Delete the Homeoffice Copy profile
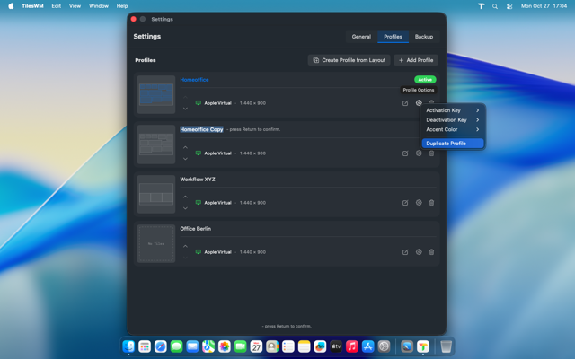 click(431, 153)
